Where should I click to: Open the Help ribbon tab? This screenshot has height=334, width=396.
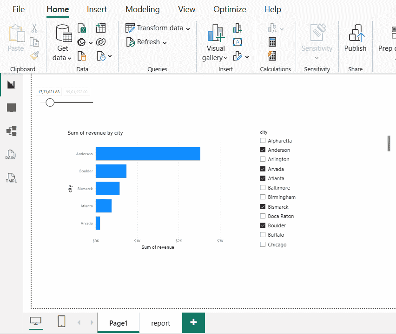272,9
